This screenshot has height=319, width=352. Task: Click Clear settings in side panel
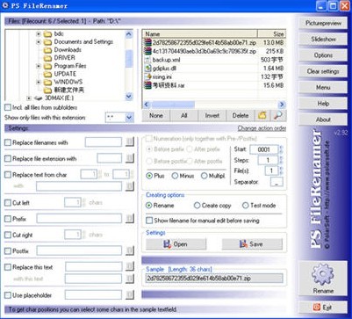tap(323, 71)
